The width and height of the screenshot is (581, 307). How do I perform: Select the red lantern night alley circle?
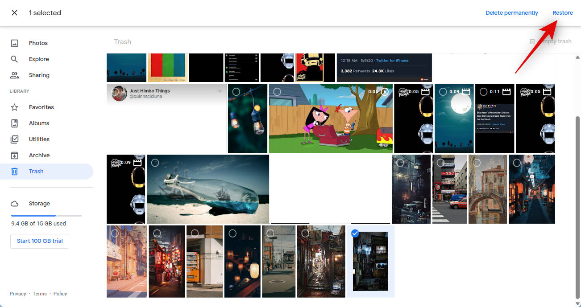coord(157,233)
